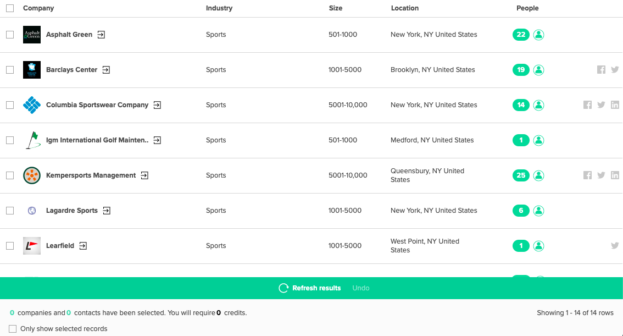The width and height of the screenshot is (623, 336).
Task: Sort by Size column header
Action: 335,8
